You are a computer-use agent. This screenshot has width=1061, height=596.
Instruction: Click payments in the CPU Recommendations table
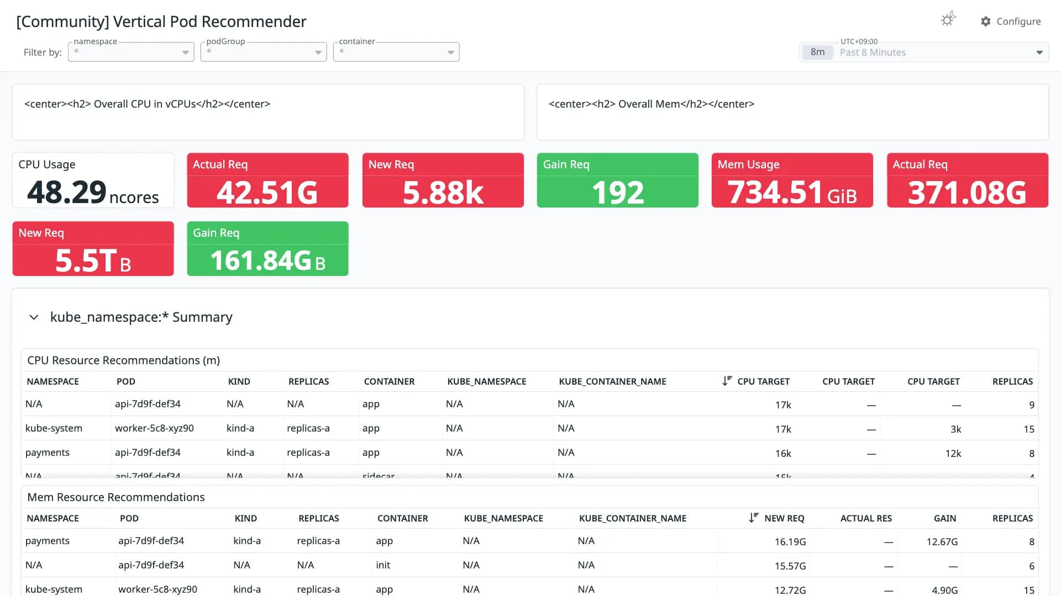[48, 453]
